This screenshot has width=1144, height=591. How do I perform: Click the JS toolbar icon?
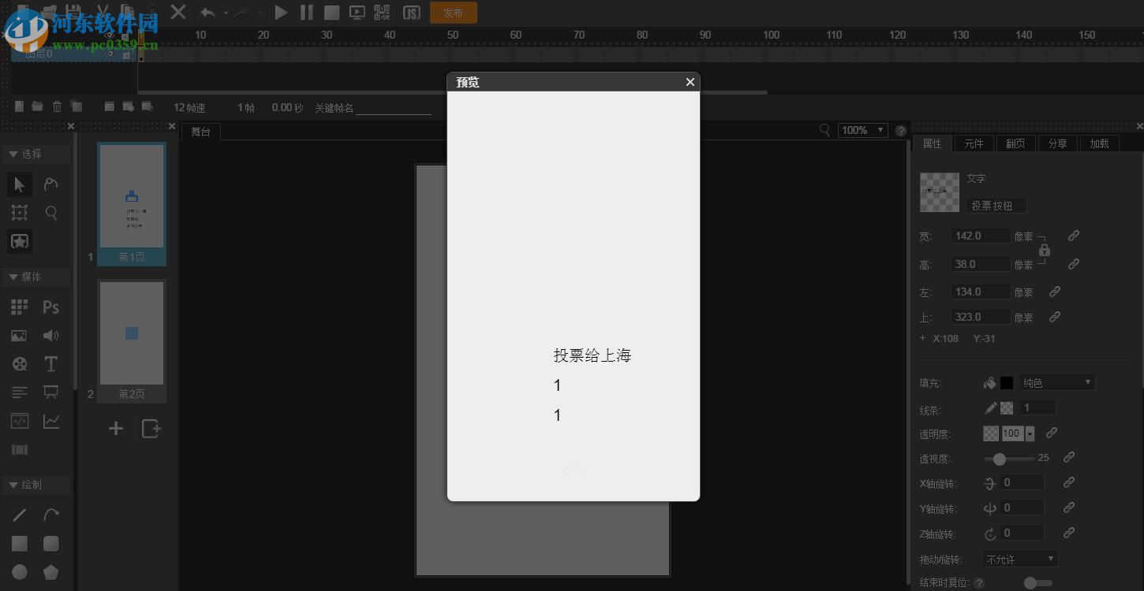410,13
